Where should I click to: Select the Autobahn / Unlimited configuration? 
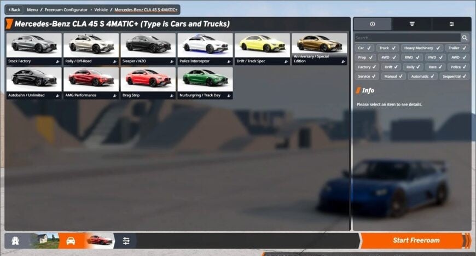point(34,83)
